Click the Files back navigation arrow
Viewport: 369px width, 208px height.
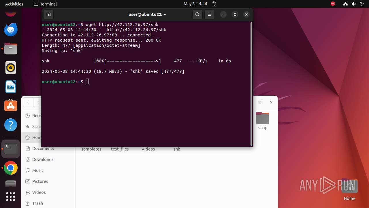coord(28,102)
